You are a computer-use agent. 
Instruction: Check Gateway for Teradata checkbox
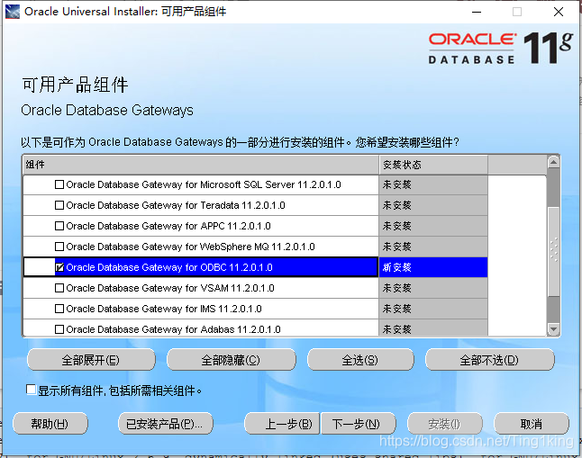59,205
